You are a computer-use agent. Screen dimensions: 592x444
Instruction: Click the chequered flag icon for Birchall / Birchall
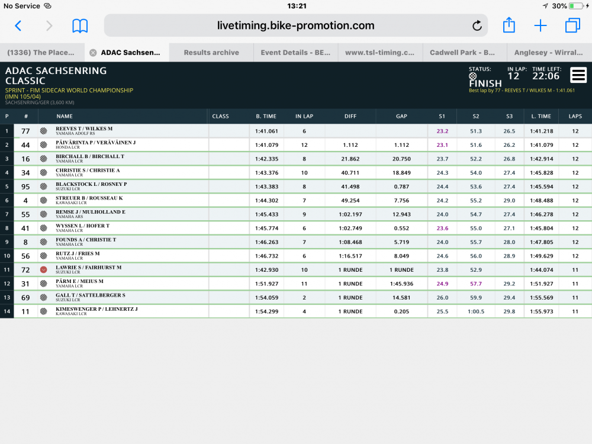tap(44, 159)
